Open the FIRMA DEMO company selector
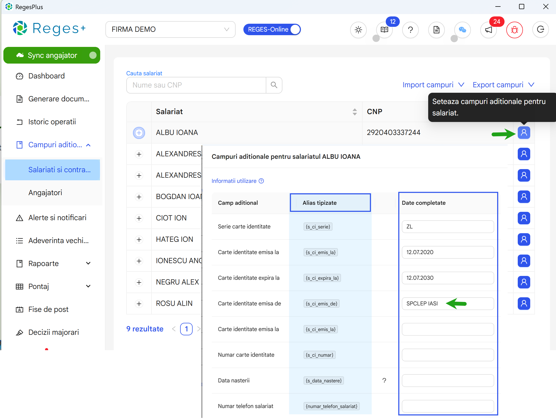The image size is (556, 420). (x=170, y=29)
